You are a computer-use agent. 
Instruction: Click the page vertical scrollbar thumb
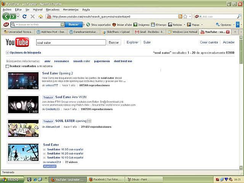coord(241,52)
